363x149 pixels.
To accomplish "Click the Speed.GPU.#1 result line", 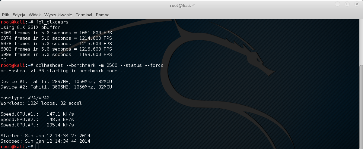I will [x=37, y=114].
